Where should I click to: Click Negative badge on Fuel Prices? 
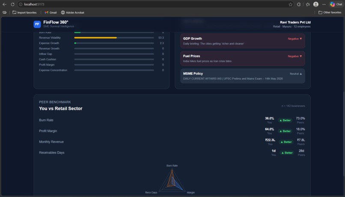(295, 56)
